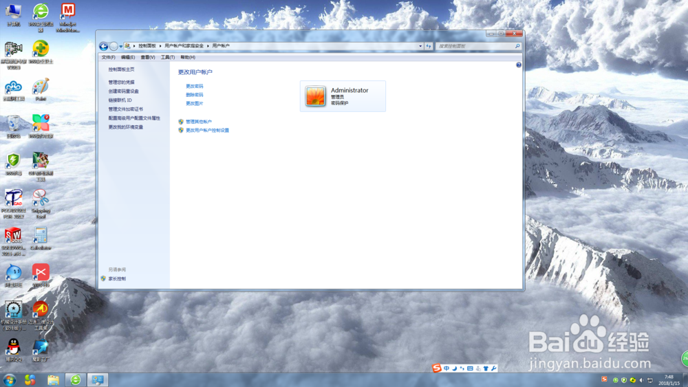Open 配置高级用户配置文件属性 in the left sidebar
Screen dimensions: 688x387
tap(134, 118)
